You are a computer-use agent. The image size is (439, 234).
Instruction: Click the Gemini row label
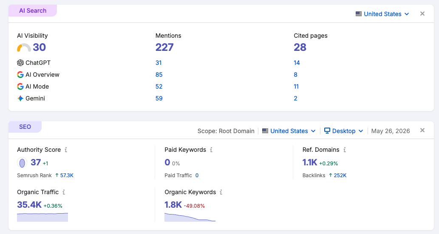35,98
